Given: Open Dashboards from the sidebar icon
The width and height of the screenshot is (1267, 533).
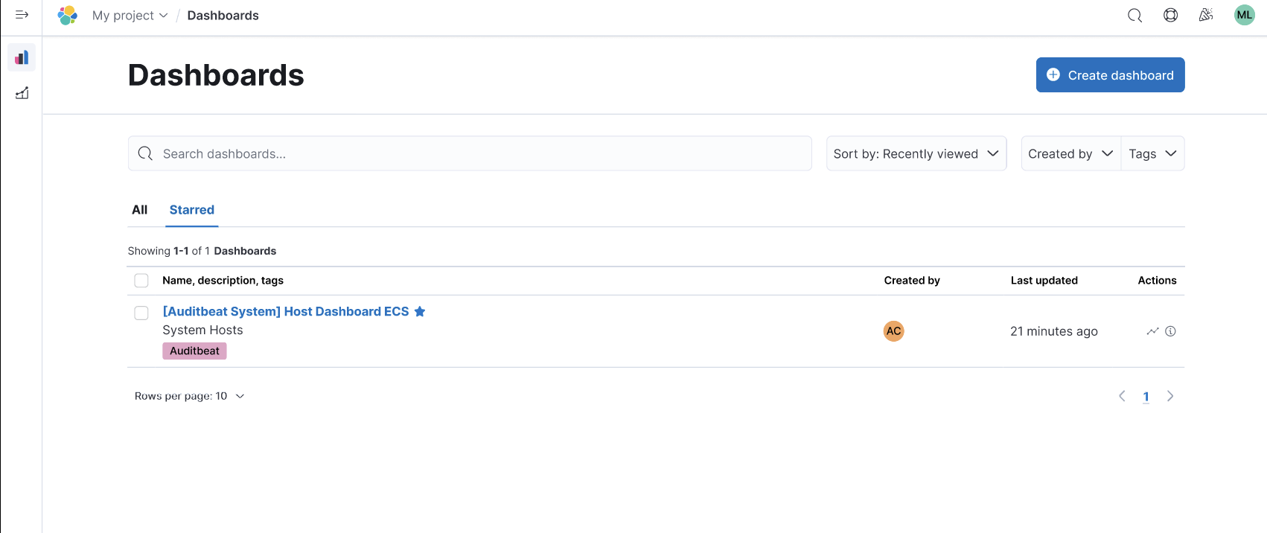Looking at the screenshot, I should click(22, 57).
